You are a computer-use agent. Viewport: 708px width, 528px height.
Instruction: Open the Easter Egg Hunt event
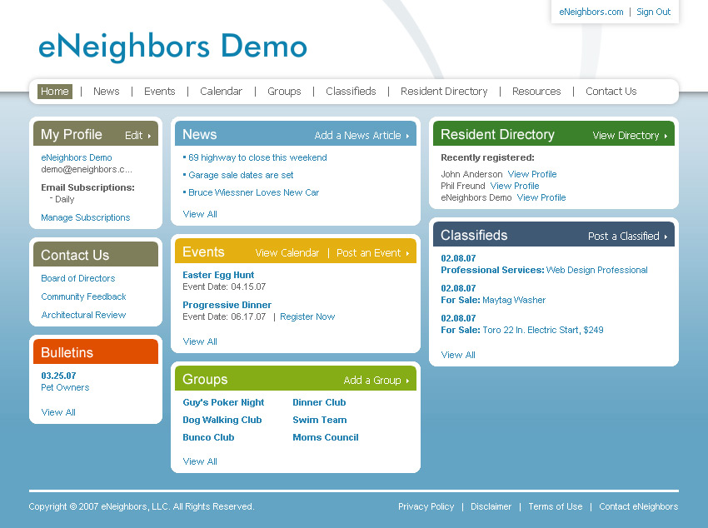coord(218,275)
